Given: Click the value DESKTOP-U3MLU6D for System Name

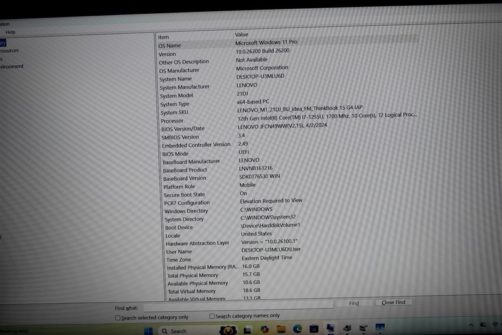Looking at the screenshot, I should tap(260, 77).
